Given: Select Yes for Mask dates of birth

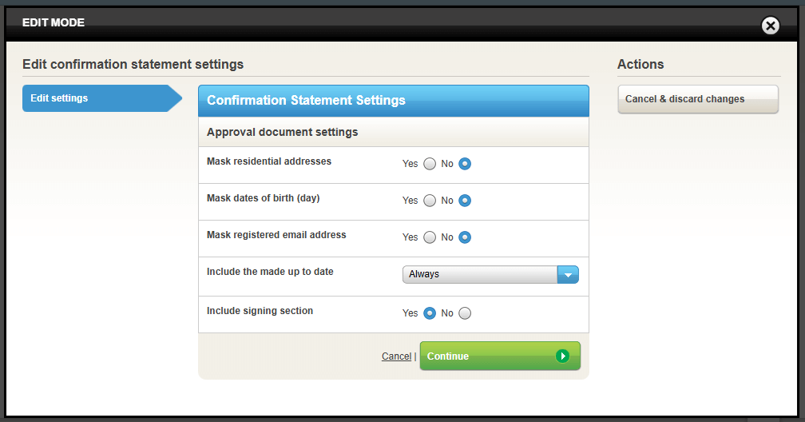Looking at the screenshot, I should point(430,201).
